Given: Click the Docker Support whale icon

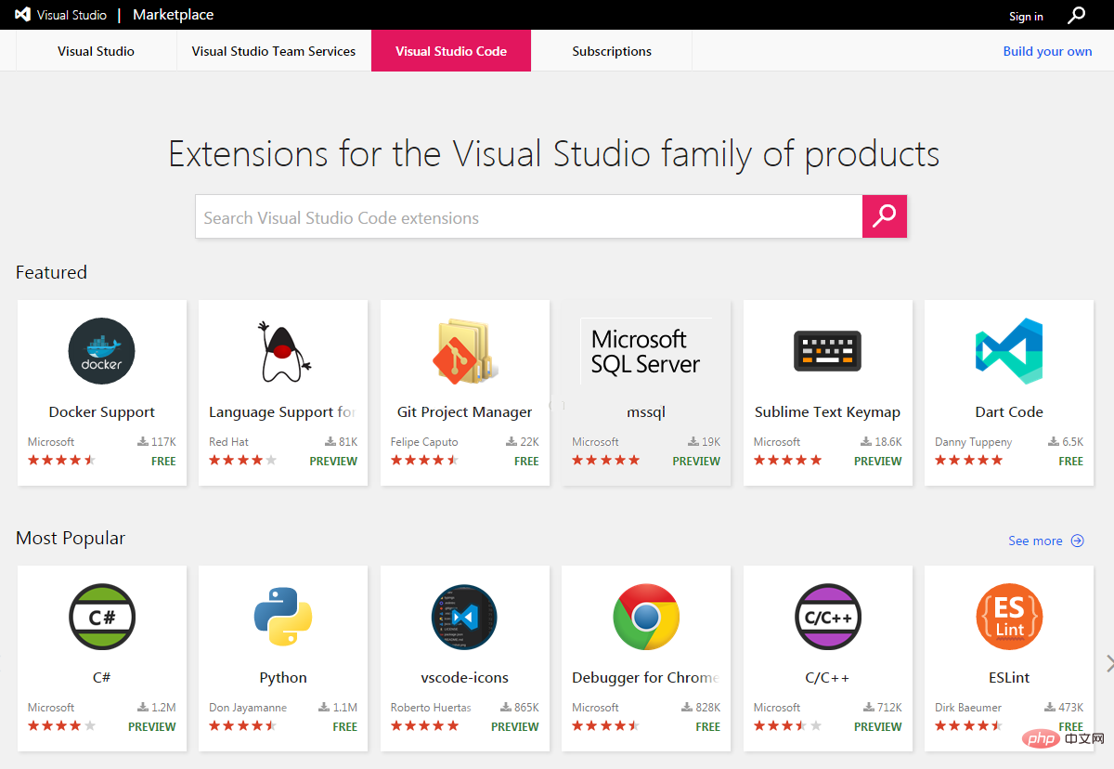Looking at the screenshot, I should [x=101, y=351].
